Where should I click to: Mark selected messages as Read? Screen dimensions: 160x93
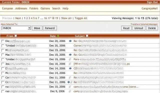[x=126, y=28]
